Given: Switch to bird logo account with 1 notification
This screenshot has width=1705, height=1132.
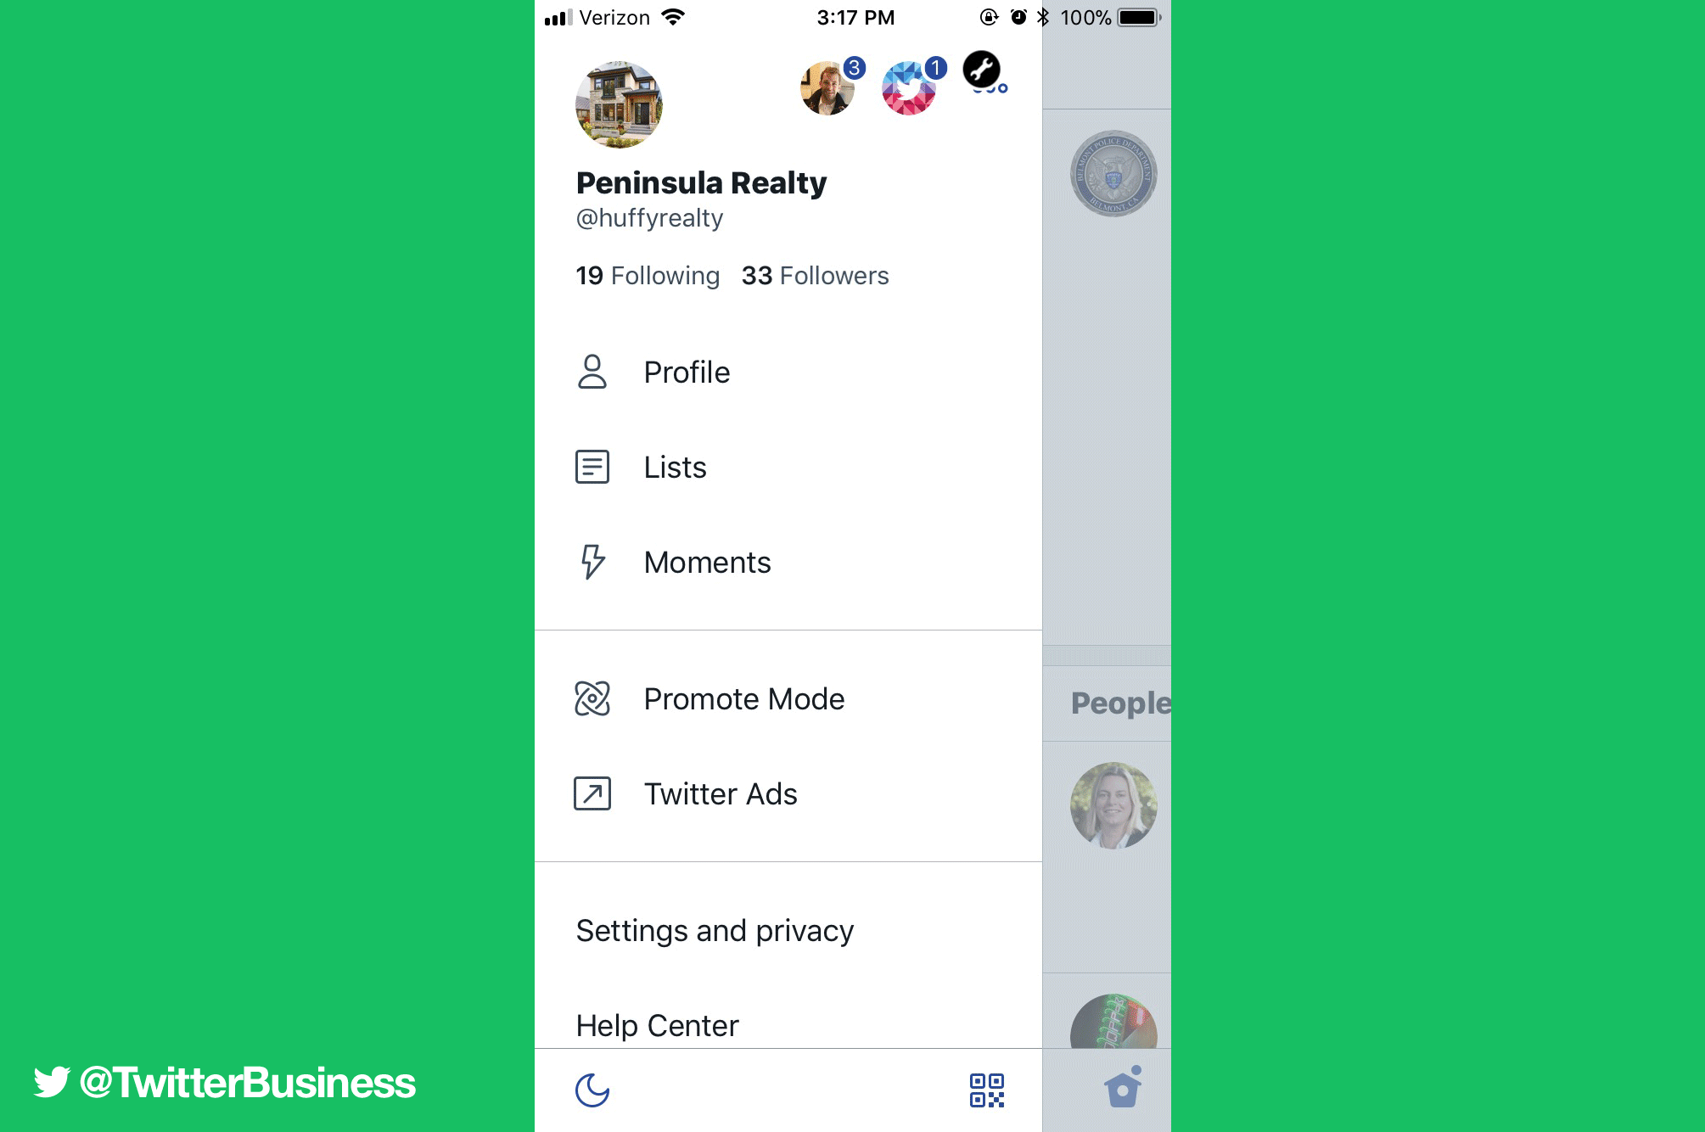Looking at the screenshot, I should click(909, 88).
